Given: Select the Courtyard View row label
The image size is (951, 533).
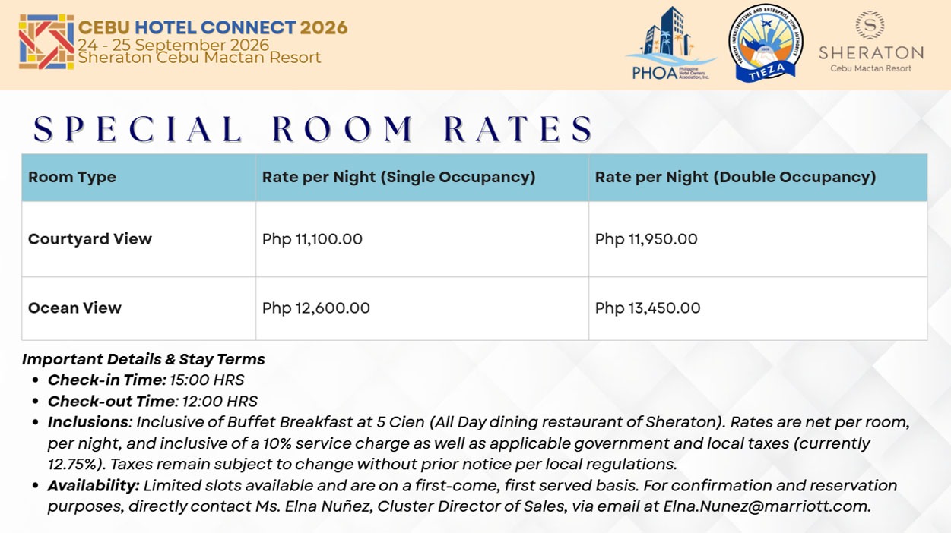Looking at the screenshot, I should pyautogui.click(x=90, y=239).
